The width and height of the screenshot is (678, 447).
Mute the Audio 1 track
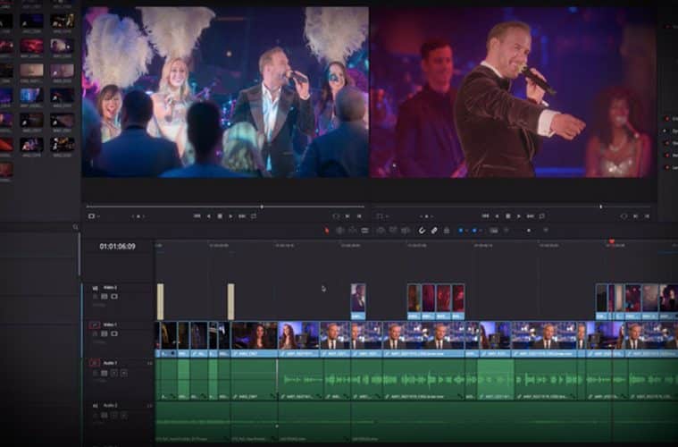[122, 372]
